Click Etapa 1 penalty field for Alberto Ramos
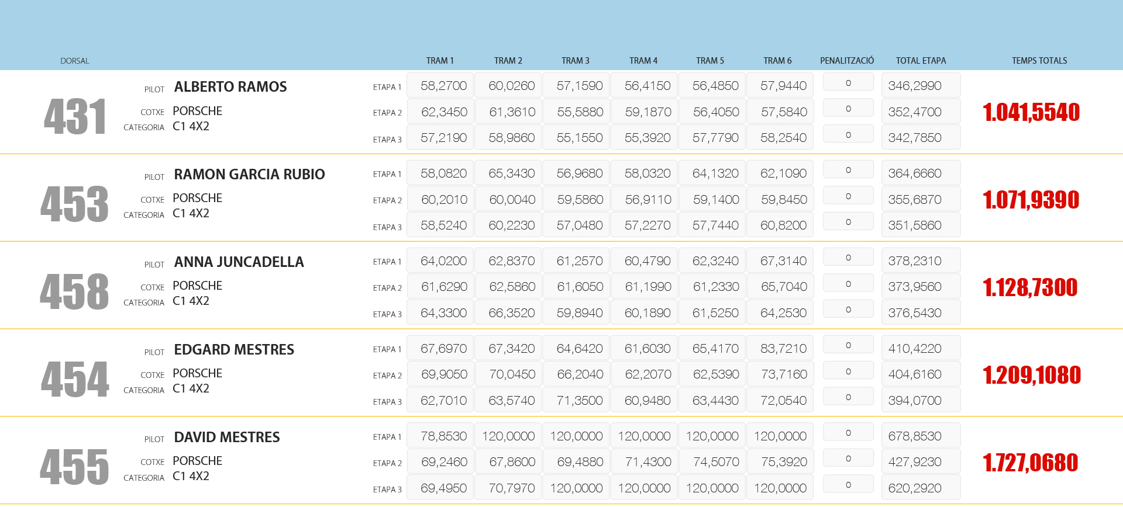Image resolution: width=1123 pixels, height=507 pixels. (x=848, y=83)
